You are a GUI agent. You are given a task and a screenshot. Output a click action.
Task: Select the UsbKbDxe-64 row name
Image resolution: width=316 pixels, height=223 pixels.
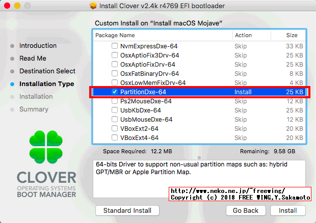[x=141, y=110]
